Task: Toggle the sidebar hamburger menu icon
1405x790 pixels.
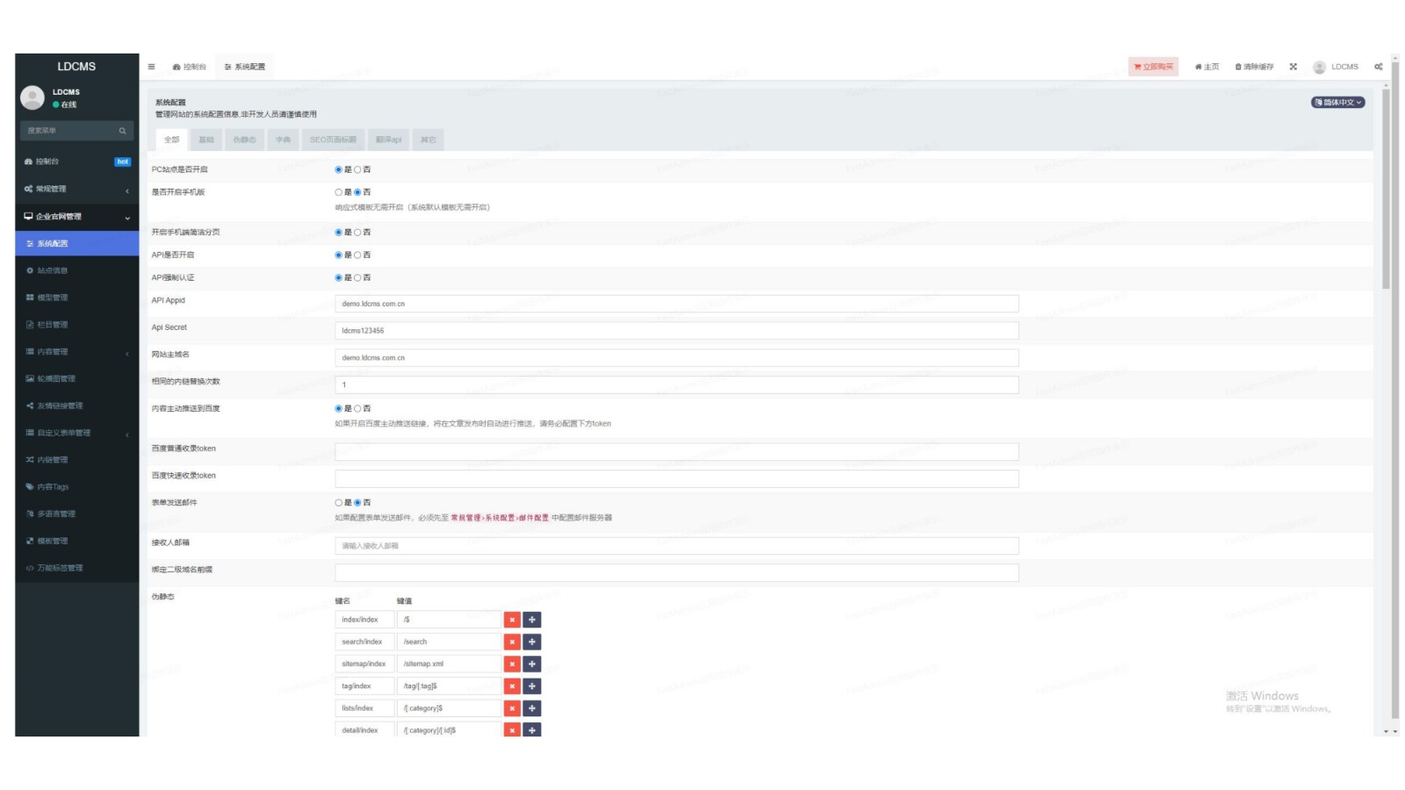Action: click(151, 67)
